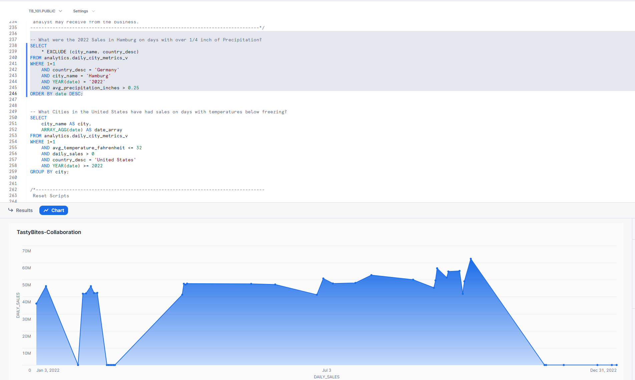The width and height of the screenshot is (635, 380).
Task: Click the DAILY_SALES label below the chart
Action: [x=326, y=377]
